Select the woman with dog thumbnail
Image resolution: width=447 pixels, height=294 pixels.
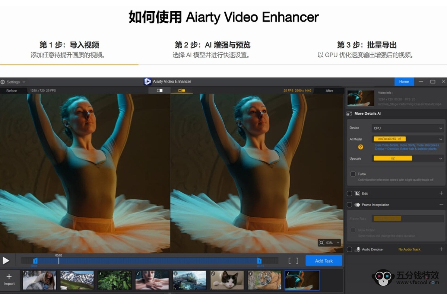point(39,280)
